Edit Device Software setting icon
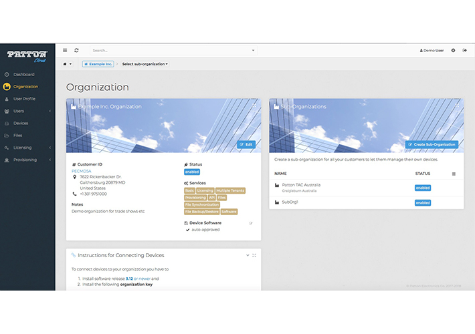 tap(250, 223)
